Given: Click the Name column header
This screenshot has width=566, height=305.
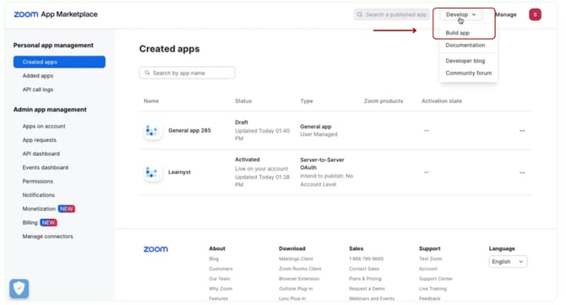Looking at the screenshot, I should click(x=151, y=101).
